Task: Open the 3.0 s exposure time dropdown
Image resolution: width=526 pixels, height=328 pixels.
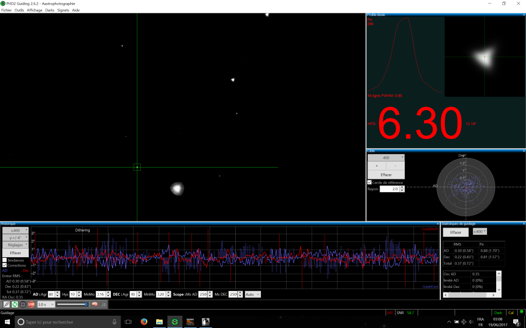Action: tap(46, 304)
